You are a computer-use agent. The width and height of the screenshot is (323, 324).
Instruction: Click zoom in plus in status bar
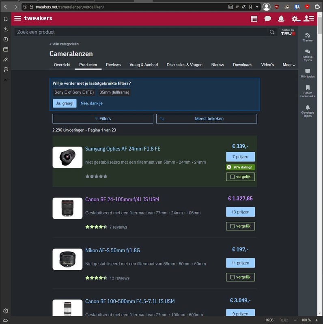(x=317, y=320)
